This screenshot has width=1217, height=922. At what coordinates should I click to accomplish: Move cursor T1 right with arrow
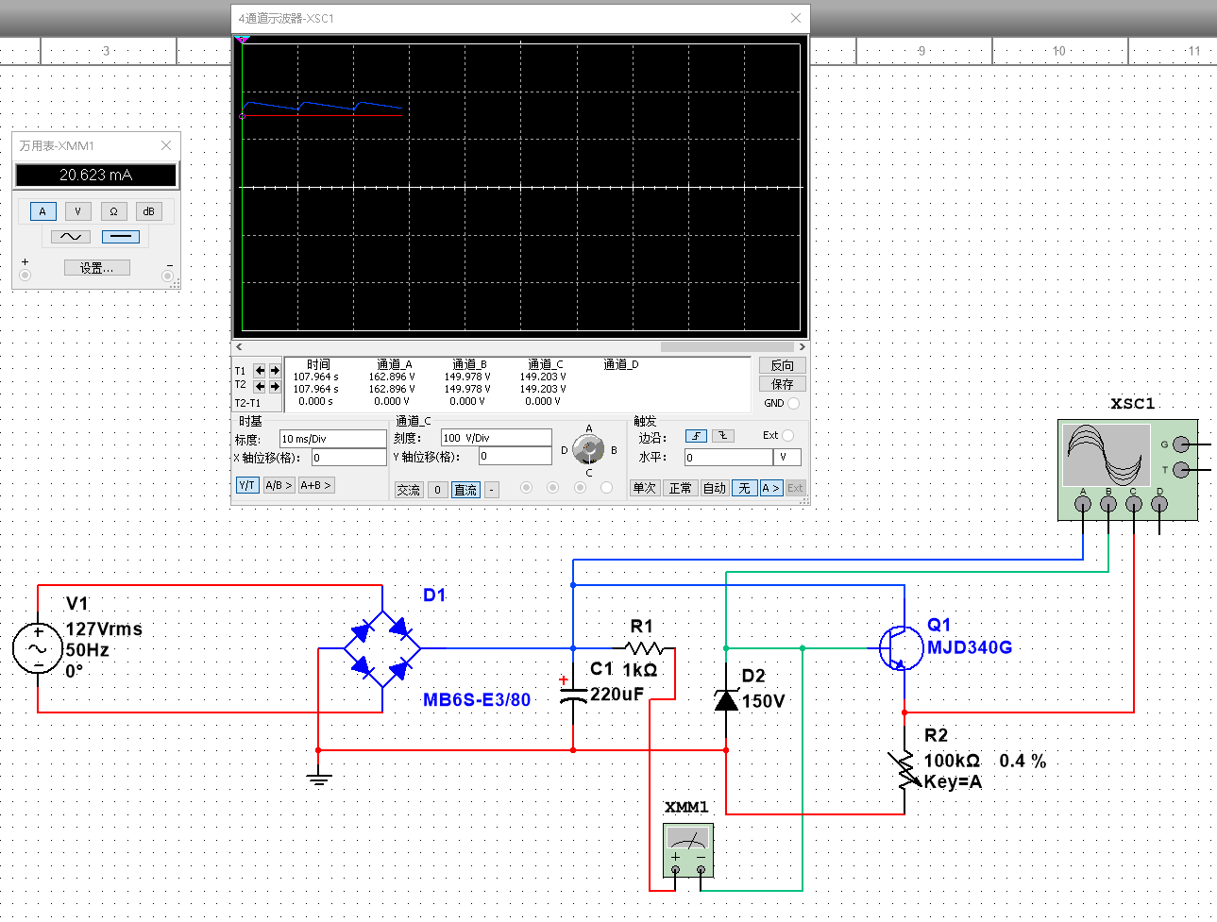click(x=275, y=371)
